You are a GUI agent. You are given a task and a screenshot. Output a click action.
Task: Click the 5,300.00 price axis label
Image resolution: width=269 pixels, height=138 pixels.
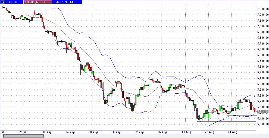263,124
